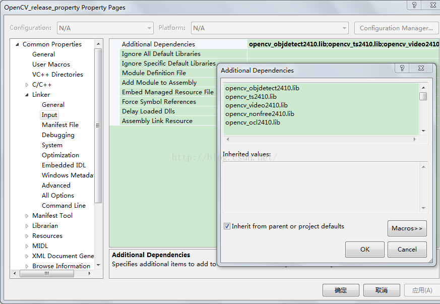This screenshot has width=440, height=304.
Task: Select General under Linker
Action: click(x=53, y=105)
